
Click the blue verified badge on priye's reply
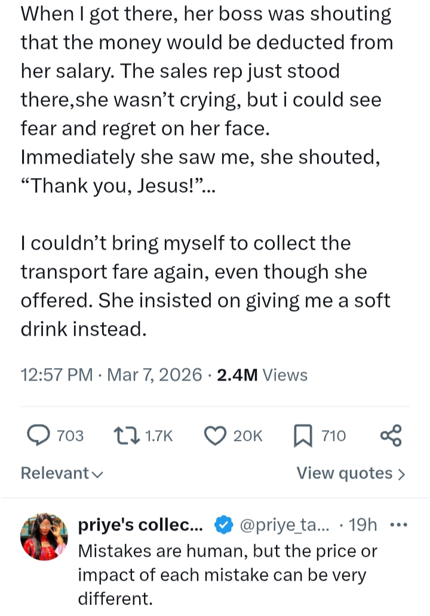click(x=224, y=525)
